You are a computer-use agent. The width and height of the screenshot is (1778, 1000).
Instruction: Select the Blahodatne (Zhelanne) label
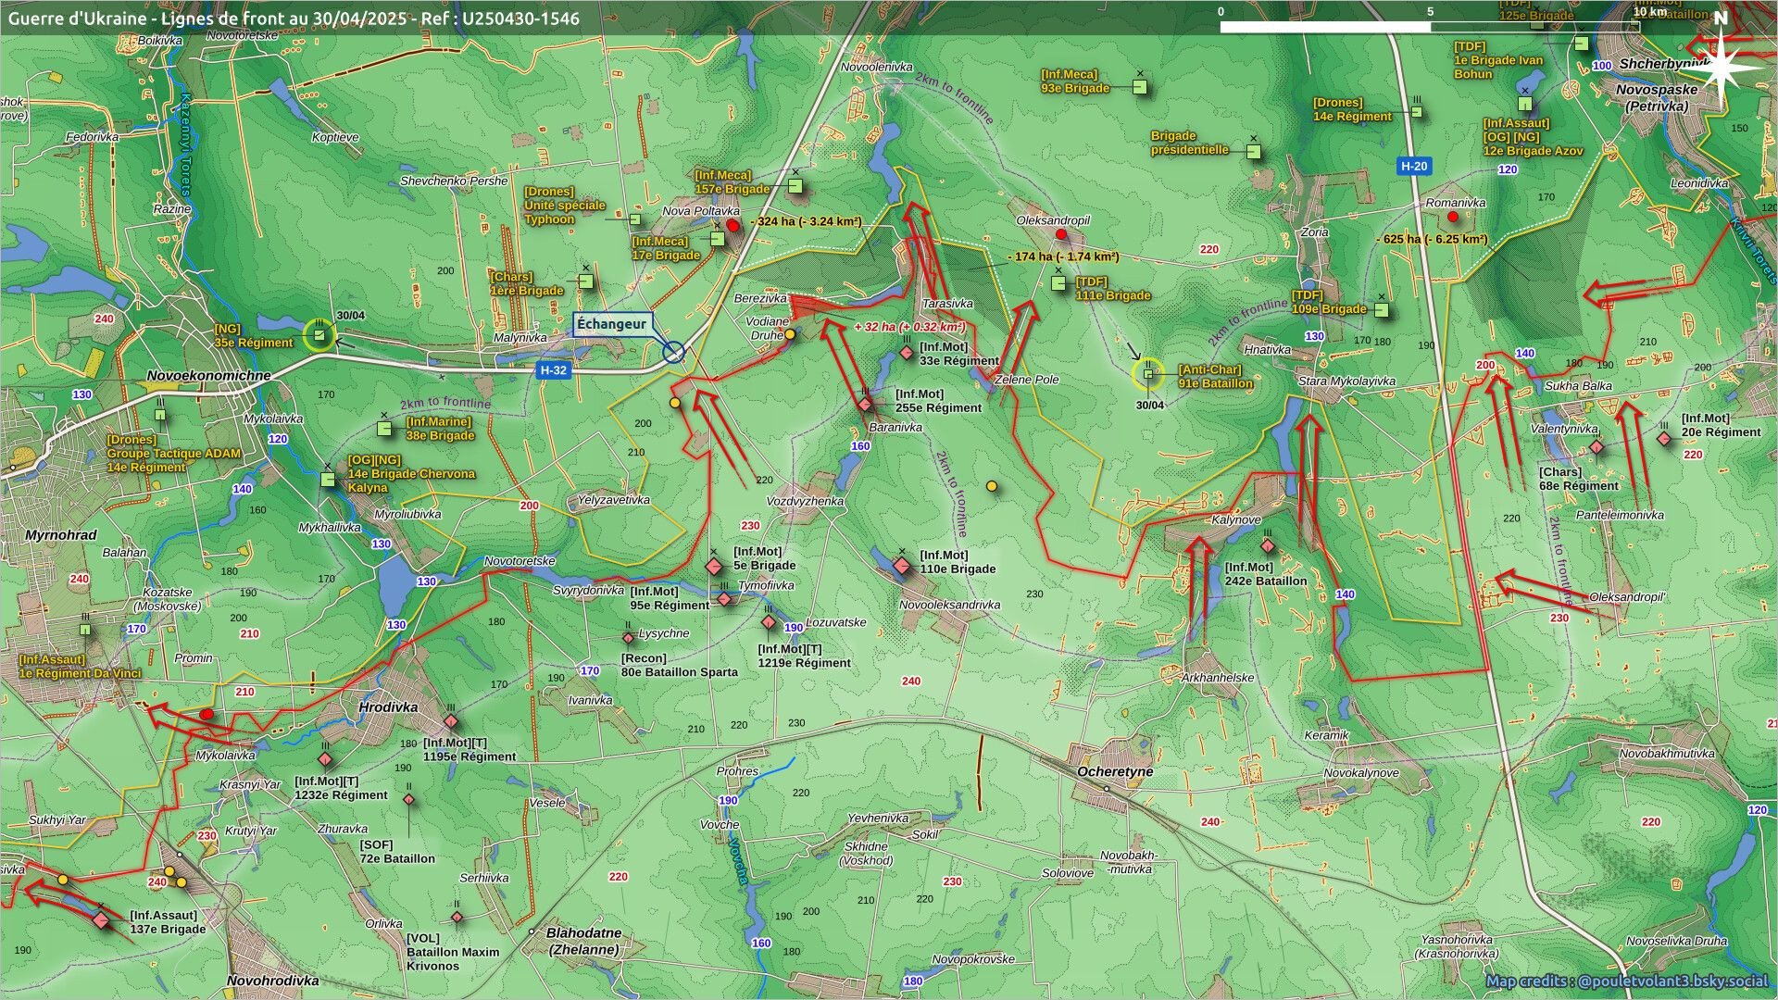pyautogui.click(x=584, y=941)
